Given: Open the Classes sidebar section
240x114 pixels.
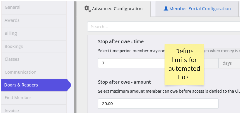Looking at the screenshot, I should coord(34,59).
